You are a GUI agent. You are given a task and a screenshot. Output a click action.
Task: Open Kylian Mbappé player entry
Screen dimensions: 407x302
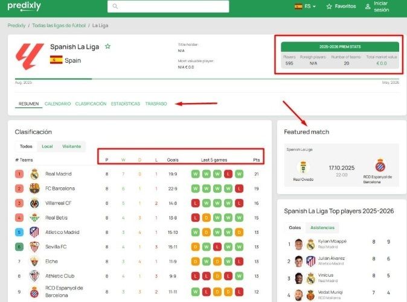click(x=333, y=242)
